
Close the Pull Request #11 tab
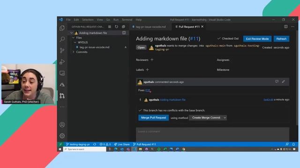click(202, 27)
